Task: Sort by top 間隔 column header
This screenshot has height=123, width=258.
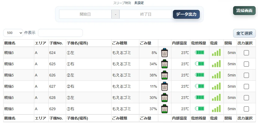Action: tap(230, 43)
